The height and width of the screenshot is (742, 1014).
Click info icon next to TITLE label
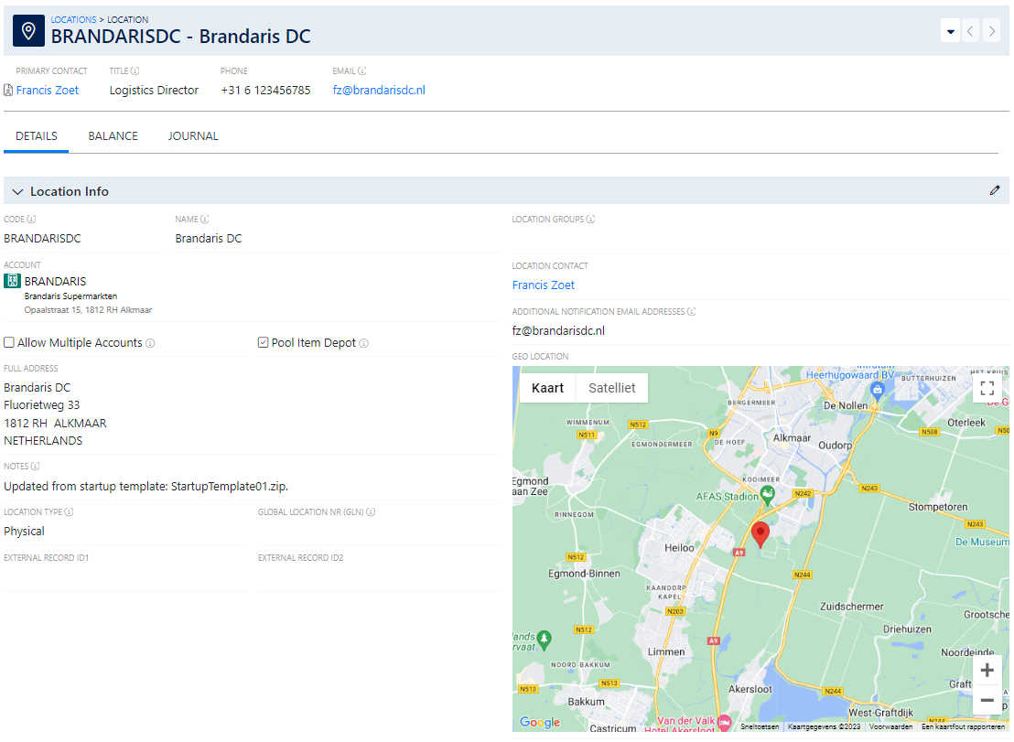[135, 71]
